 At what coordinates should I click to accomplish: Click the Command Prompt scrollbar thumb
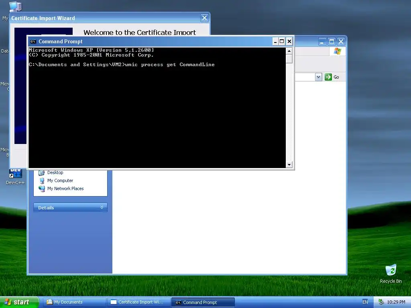pyautogui.click(x=289, y=59)
